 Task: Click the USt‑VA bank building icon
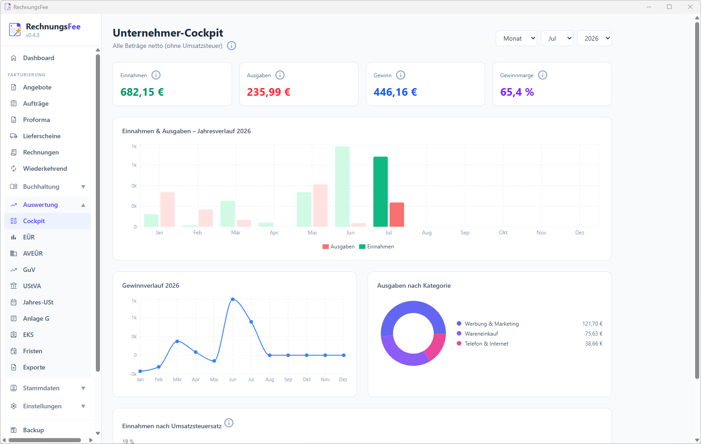pos(14,286)
